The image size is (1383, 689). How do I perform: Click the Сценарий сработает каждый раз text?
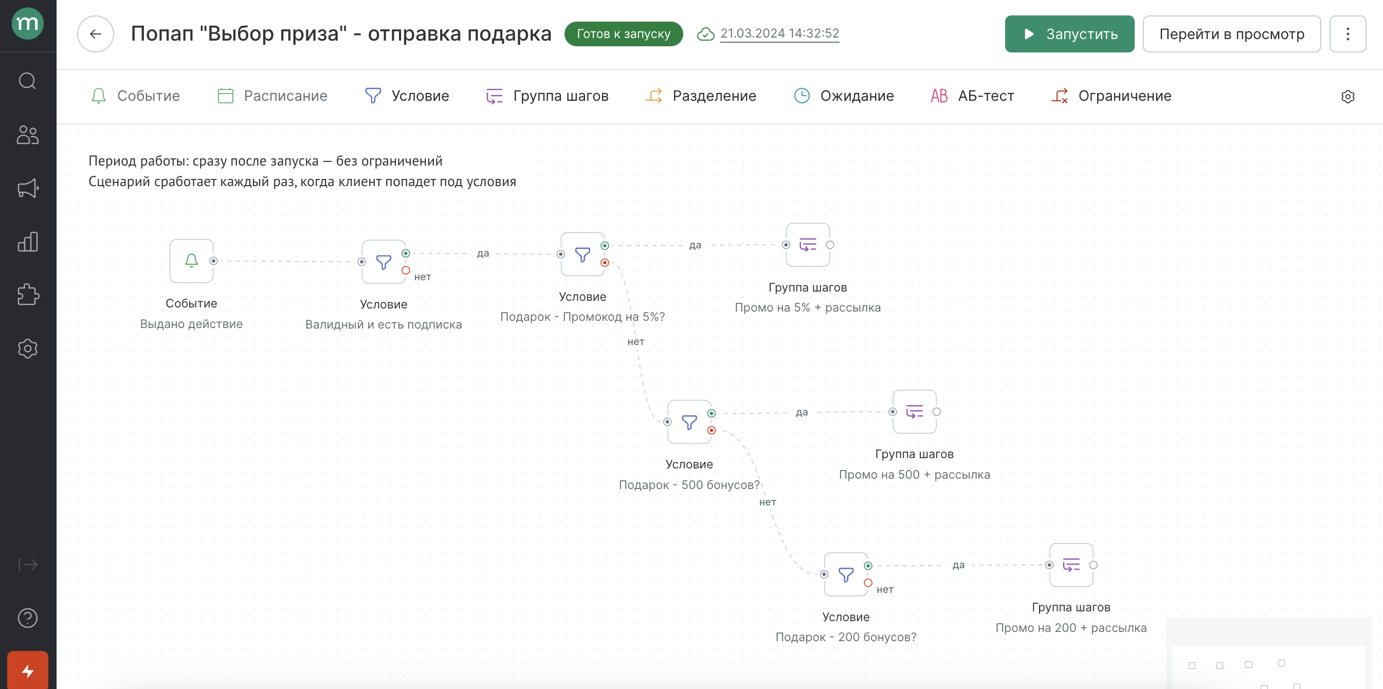[x=302, y=182]
